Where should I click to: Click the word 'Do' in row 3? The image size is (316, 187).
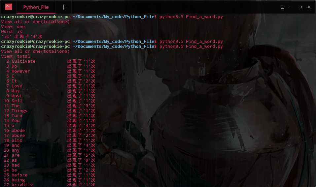pyautogui.click(x=14, y=66)
